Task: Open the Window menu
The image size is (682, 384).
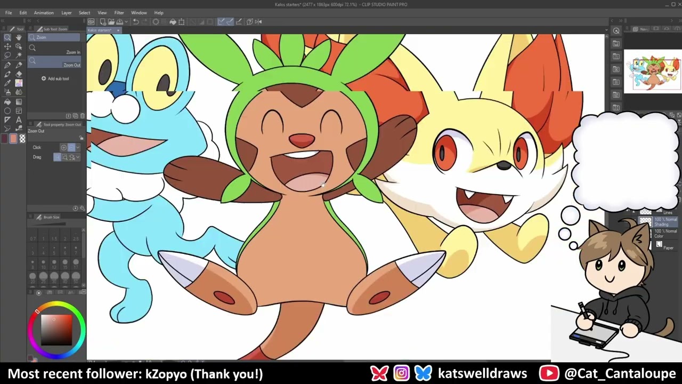Action: click(139, 13)
